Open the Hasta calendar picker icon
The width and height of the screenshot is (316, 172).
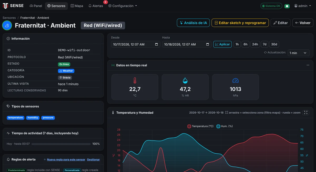click(208, 44)
